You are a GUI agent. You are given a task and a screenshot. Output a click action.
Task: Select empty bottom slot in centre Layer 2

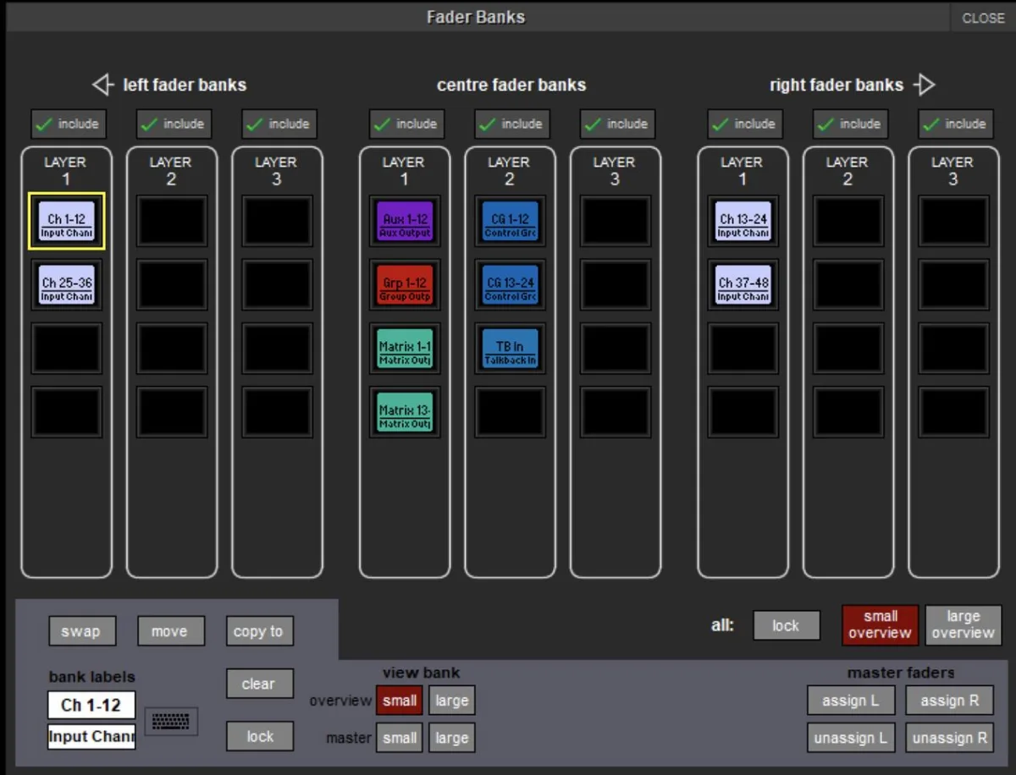510,412
